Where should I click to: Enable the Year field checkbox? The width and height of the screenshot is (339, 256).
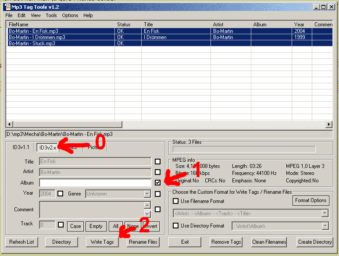tap(61, 193)
